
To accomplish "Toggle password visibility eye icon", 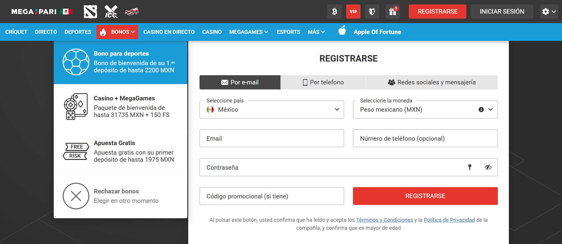I will 488,167.
